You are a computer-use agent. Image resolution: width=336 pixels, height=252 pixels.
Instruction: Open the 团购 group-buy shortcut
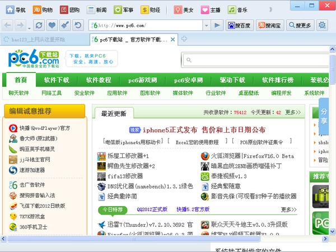[69, 10]
